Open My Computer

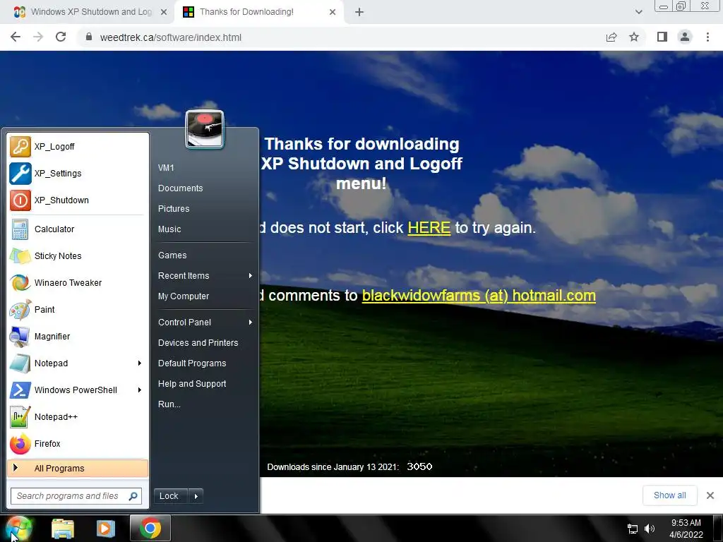click(184, 296)
